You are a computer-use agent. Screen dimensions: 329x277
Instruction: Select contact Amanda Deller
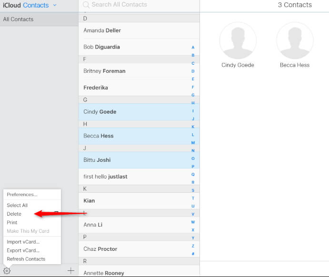click(139, 30)
